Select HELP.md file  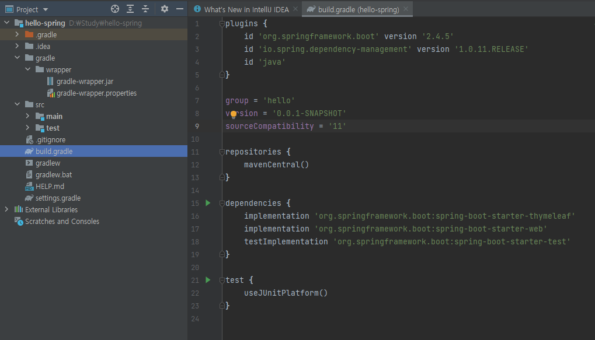[x=50, y=187]
